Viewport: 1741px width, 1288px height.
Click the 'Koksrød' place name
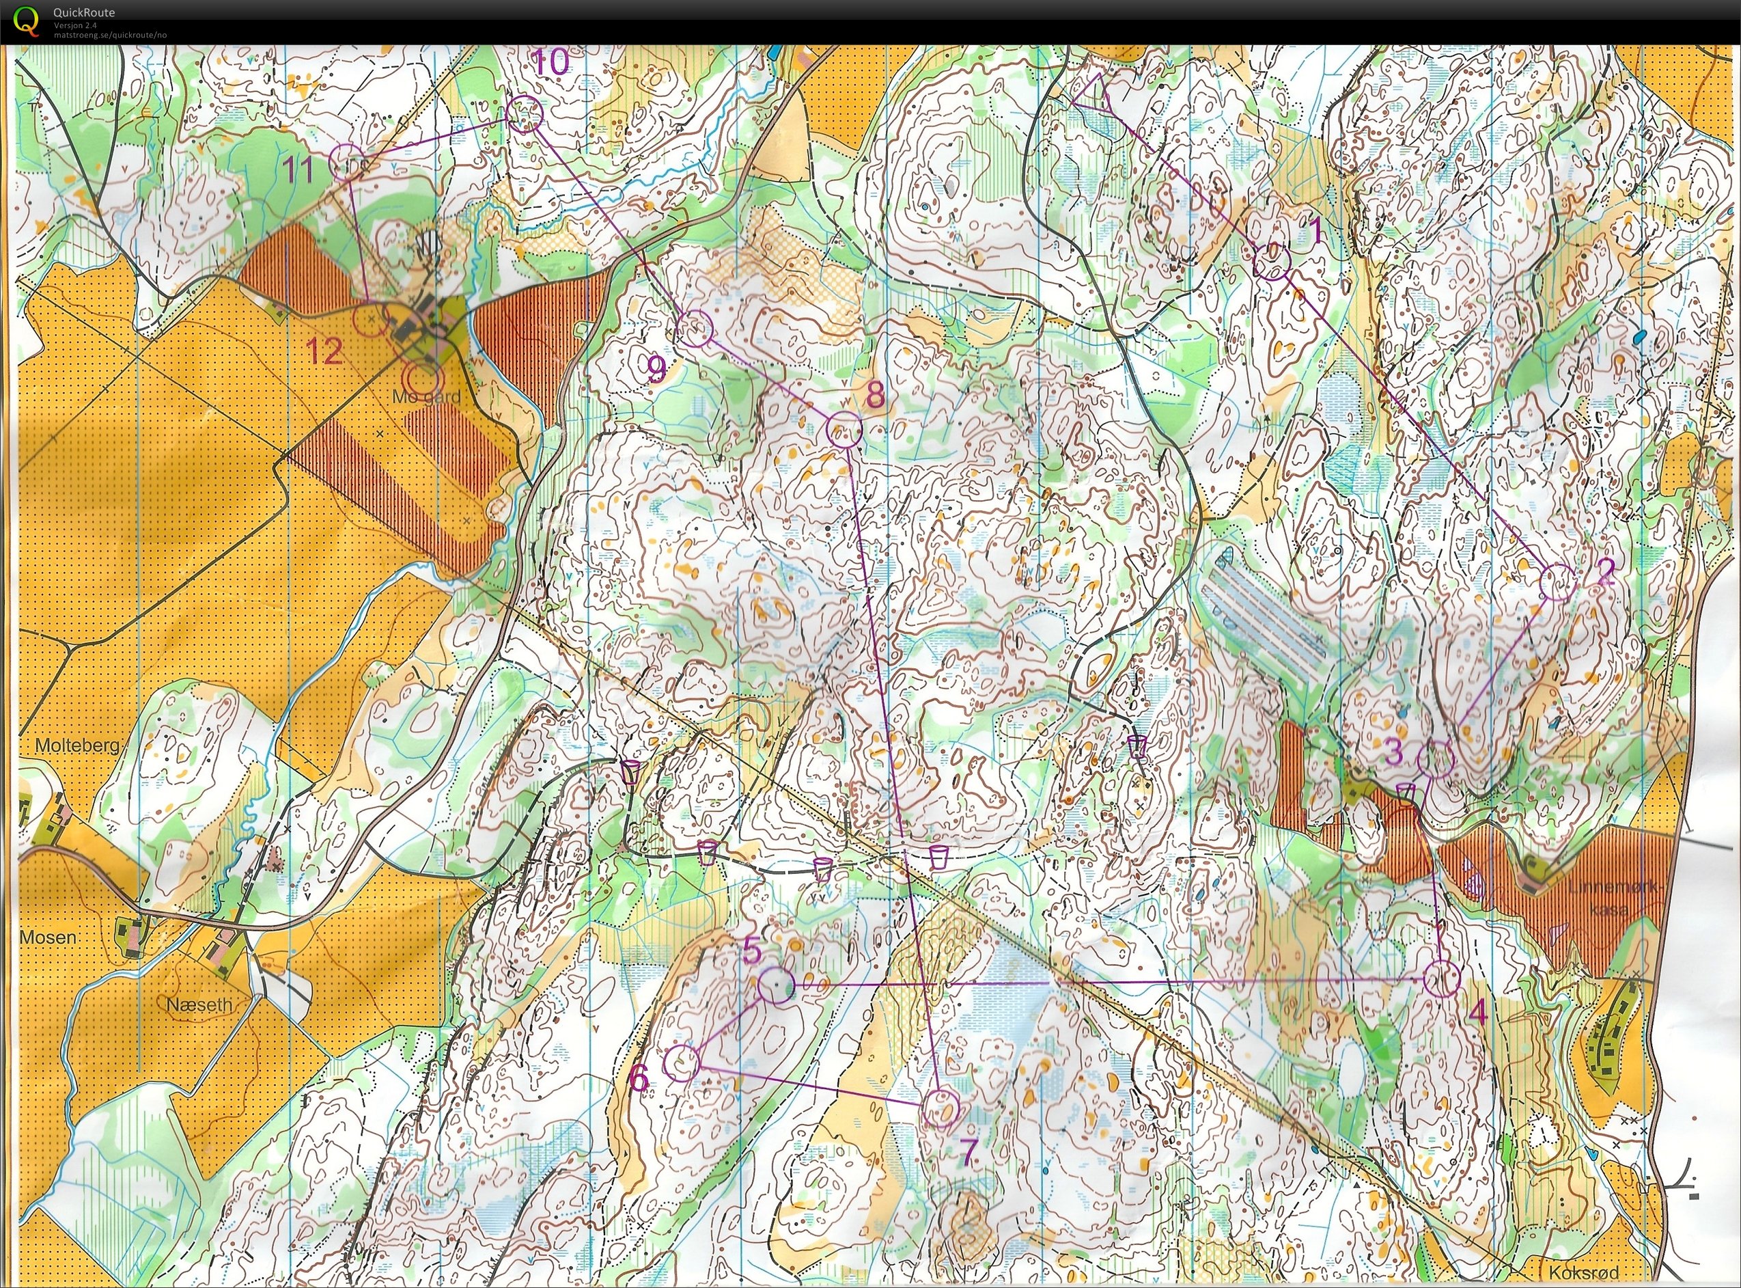(x=1585, y=1272)
